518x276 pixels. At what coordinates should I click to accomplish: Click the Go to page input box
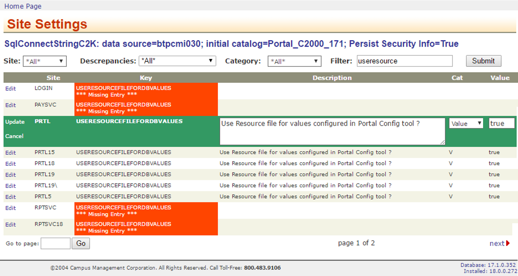(x=55, y=243)
